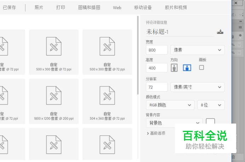Click the resolution field showing 72
This screenshot has width=245, height=162.
point(156,87)
